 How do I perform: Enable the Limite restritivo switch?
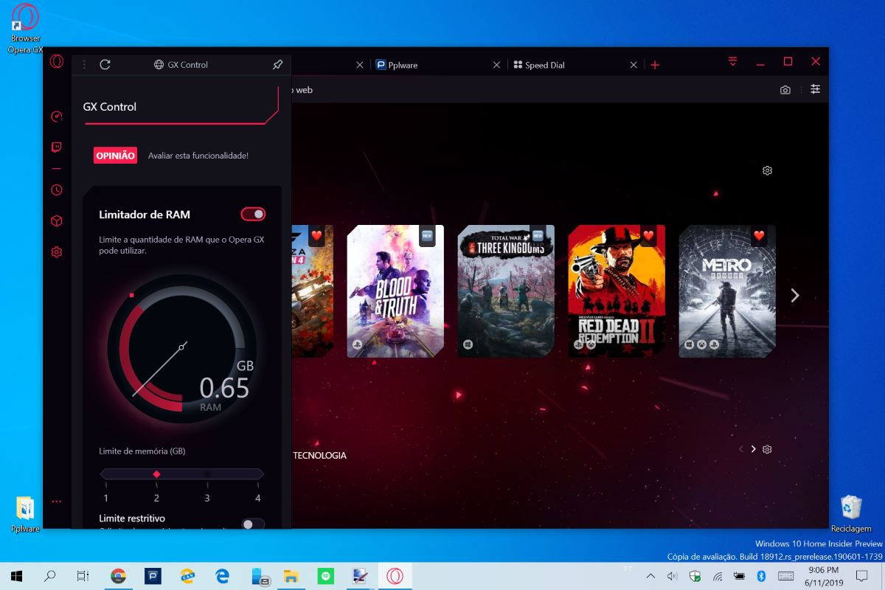(253, 524)
